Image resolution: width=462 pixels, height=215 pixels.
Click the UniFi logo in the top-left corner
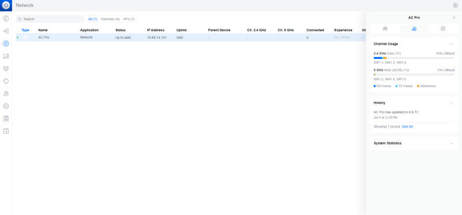click(6, 5)
